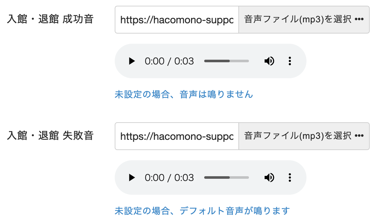Click the 未設定の場合、音声は鳴りません hint text
The height and width of the screenshot is (219, 379).
(x=184, y=94)
